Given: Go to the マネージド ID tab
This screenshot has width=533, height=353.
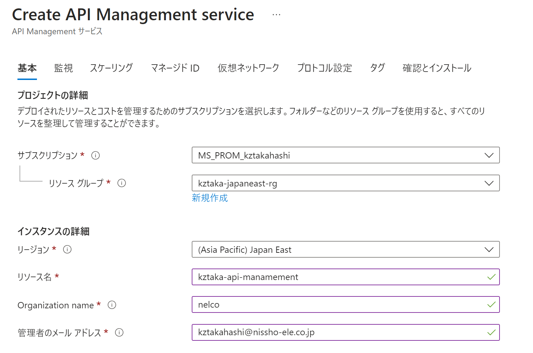Looking at the screenshot, I should (x=175, y=68).
